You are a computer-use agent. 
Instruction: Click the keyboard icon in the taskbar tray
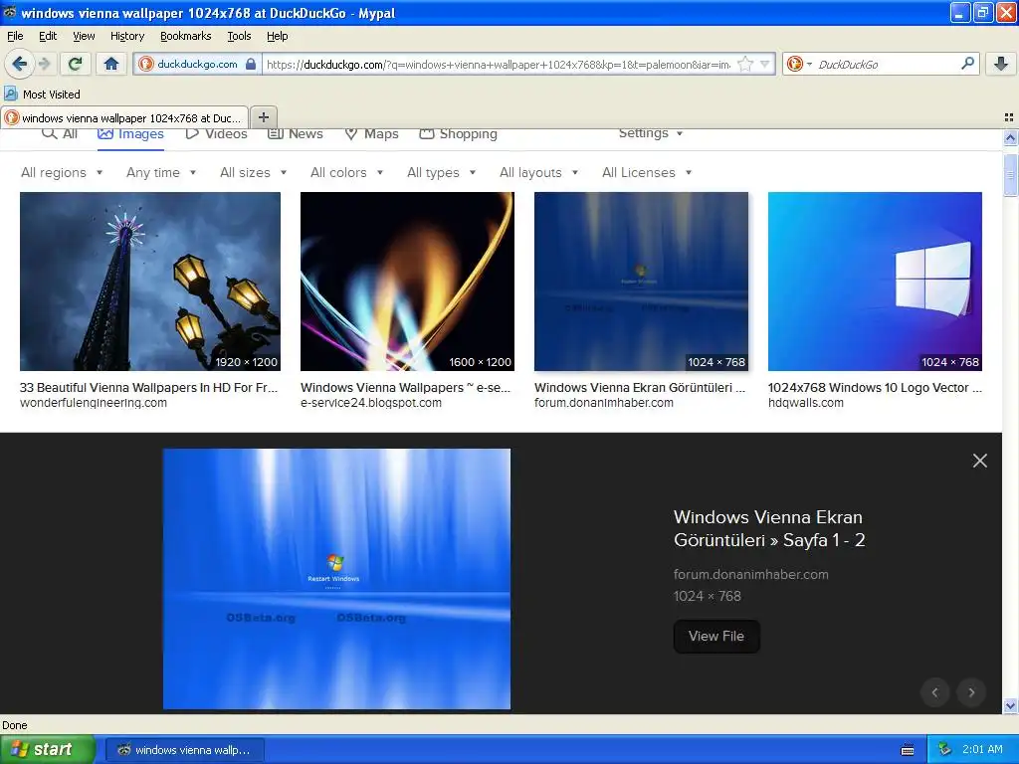(x=908, y=750)
